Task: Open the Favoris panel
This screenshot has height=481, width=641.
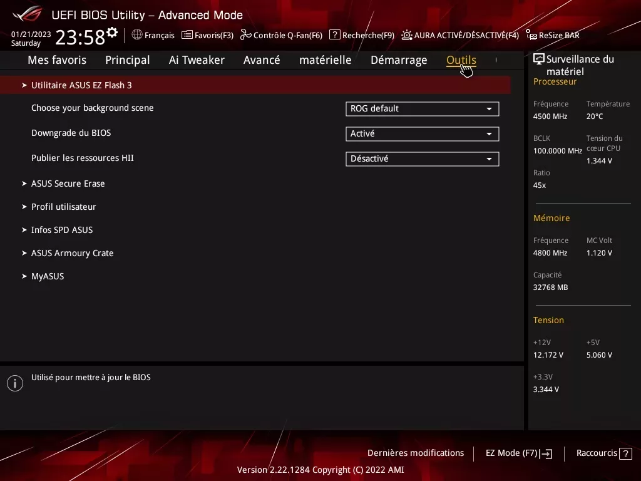Action: click(207, 35)
